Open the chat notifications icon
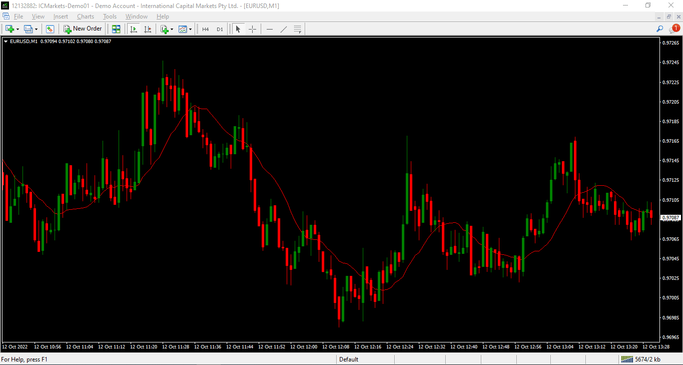Viewport: 683px width, 365px height. tap(673, 29)
